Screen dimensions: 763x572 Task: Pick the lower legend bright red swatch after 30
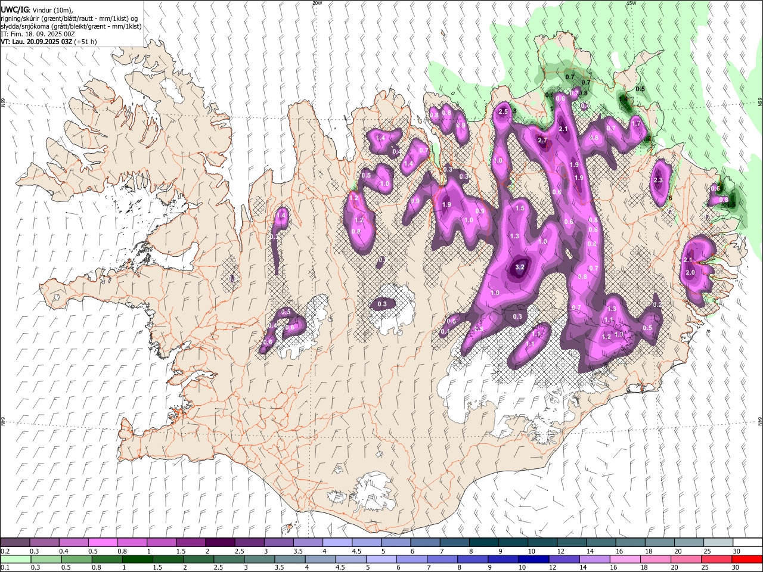[747, 559]
